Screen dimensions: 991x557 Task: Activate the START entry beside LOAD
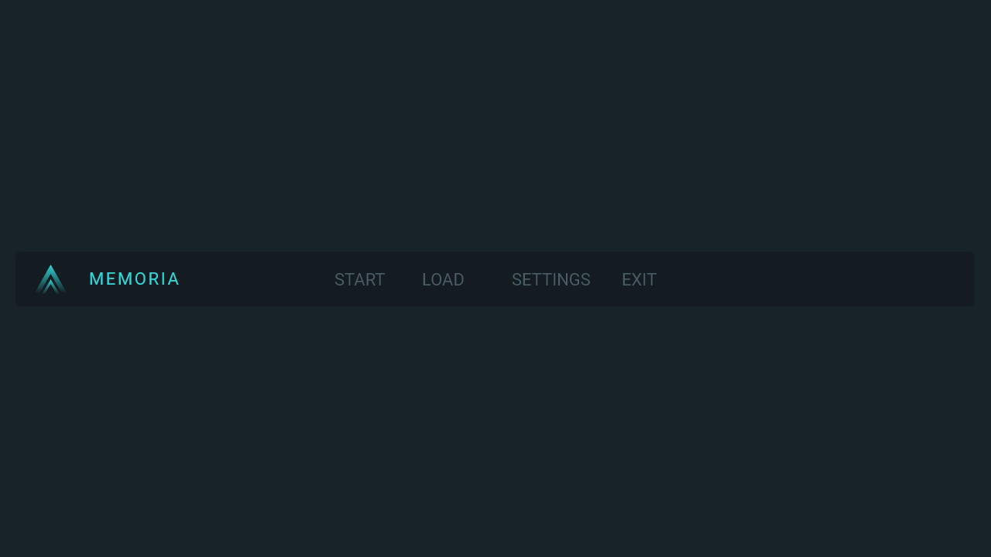coord(359,280)
